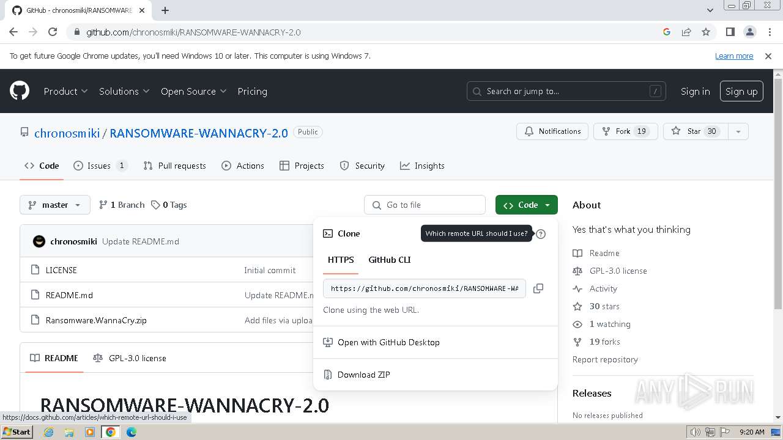
Task: Switch to the Insights tab
Action: [x=422, y=166]
